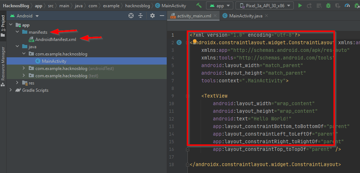
Task: Start debugging with the green bug icon
Action: point(328,5)
